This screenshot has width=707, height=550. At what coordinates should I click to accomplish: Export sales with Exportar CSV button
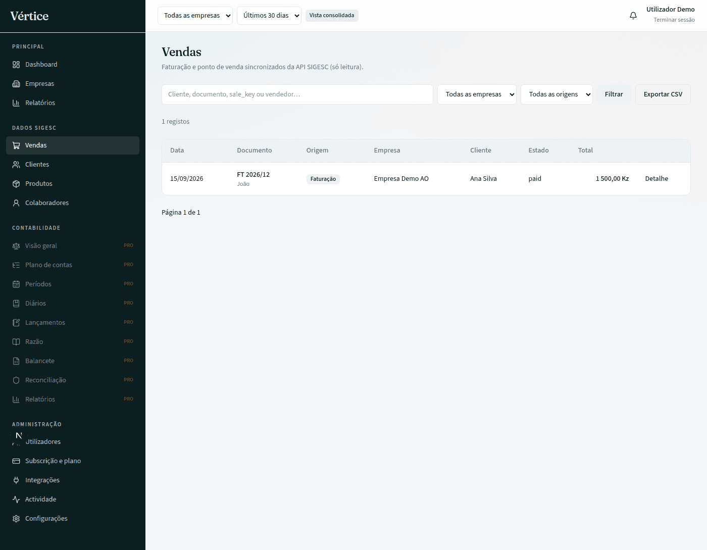pos(663,94)
